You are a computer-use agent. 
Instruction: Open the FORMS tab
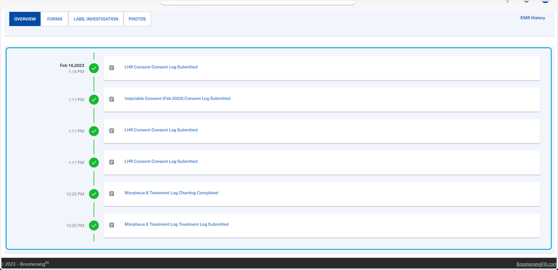[55, 19]
